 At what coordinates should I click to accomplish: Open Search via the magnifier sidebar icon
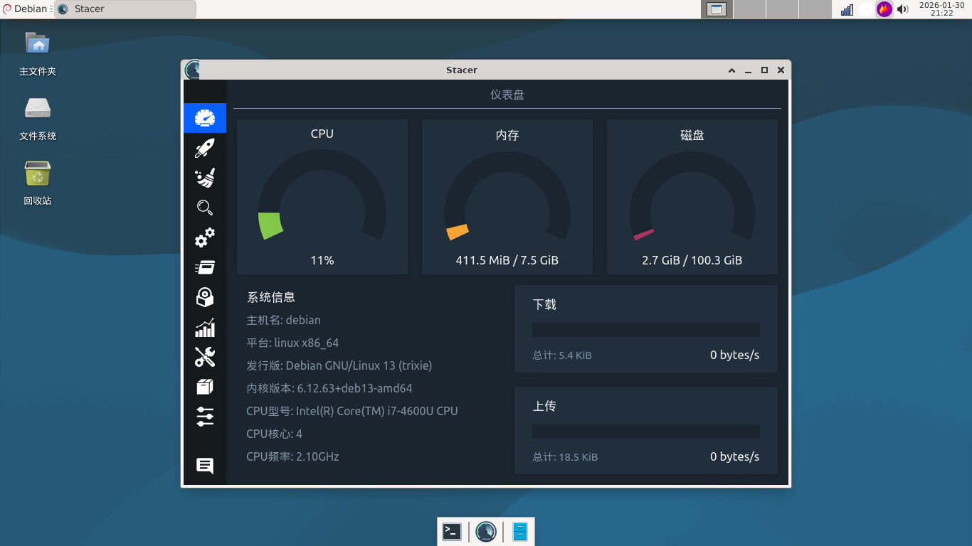tap(205, 208)
